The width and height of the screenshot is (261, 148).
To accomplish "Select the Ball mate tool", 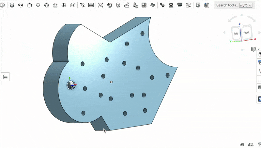I will (x=64, y=5).
